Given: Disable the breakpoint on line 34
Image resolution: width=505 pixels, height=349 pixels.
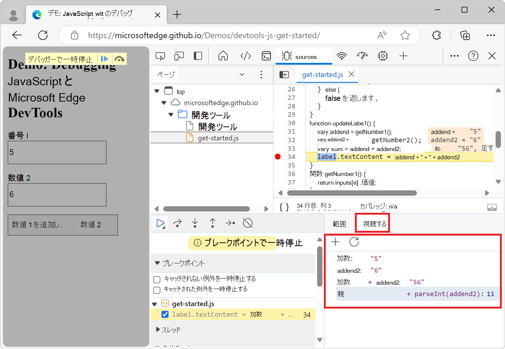Looking at the screenshot, I should [165, 314].
